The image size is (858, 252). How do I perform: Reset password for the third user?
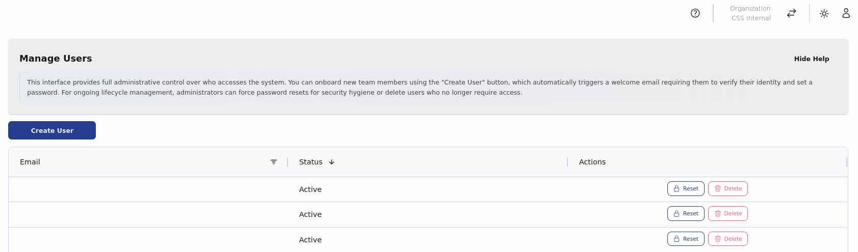(x=686, y=239)
